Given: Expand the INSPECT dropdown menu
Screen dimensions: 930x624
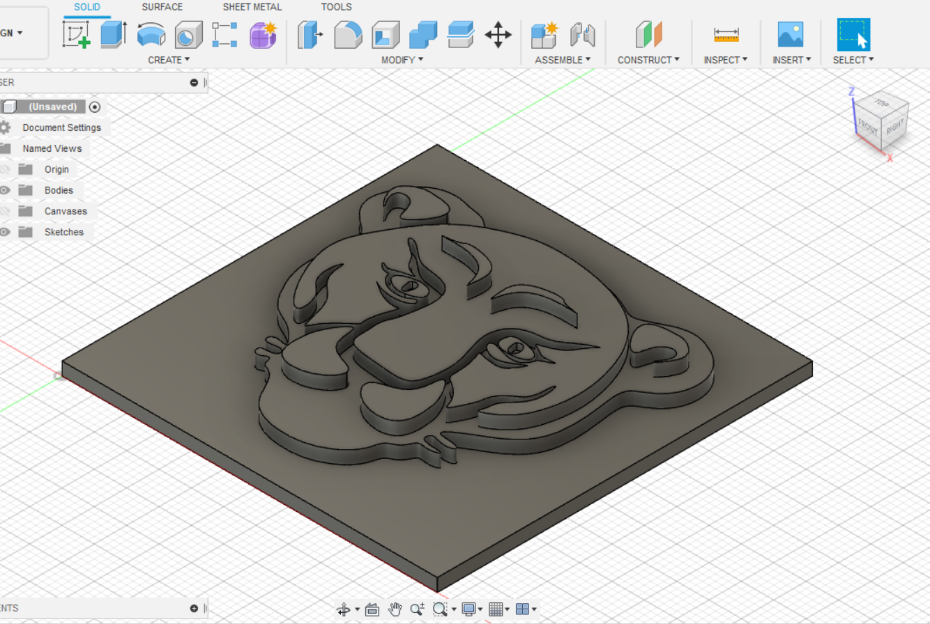Looking at the screenshot, I should pos(726,60).
